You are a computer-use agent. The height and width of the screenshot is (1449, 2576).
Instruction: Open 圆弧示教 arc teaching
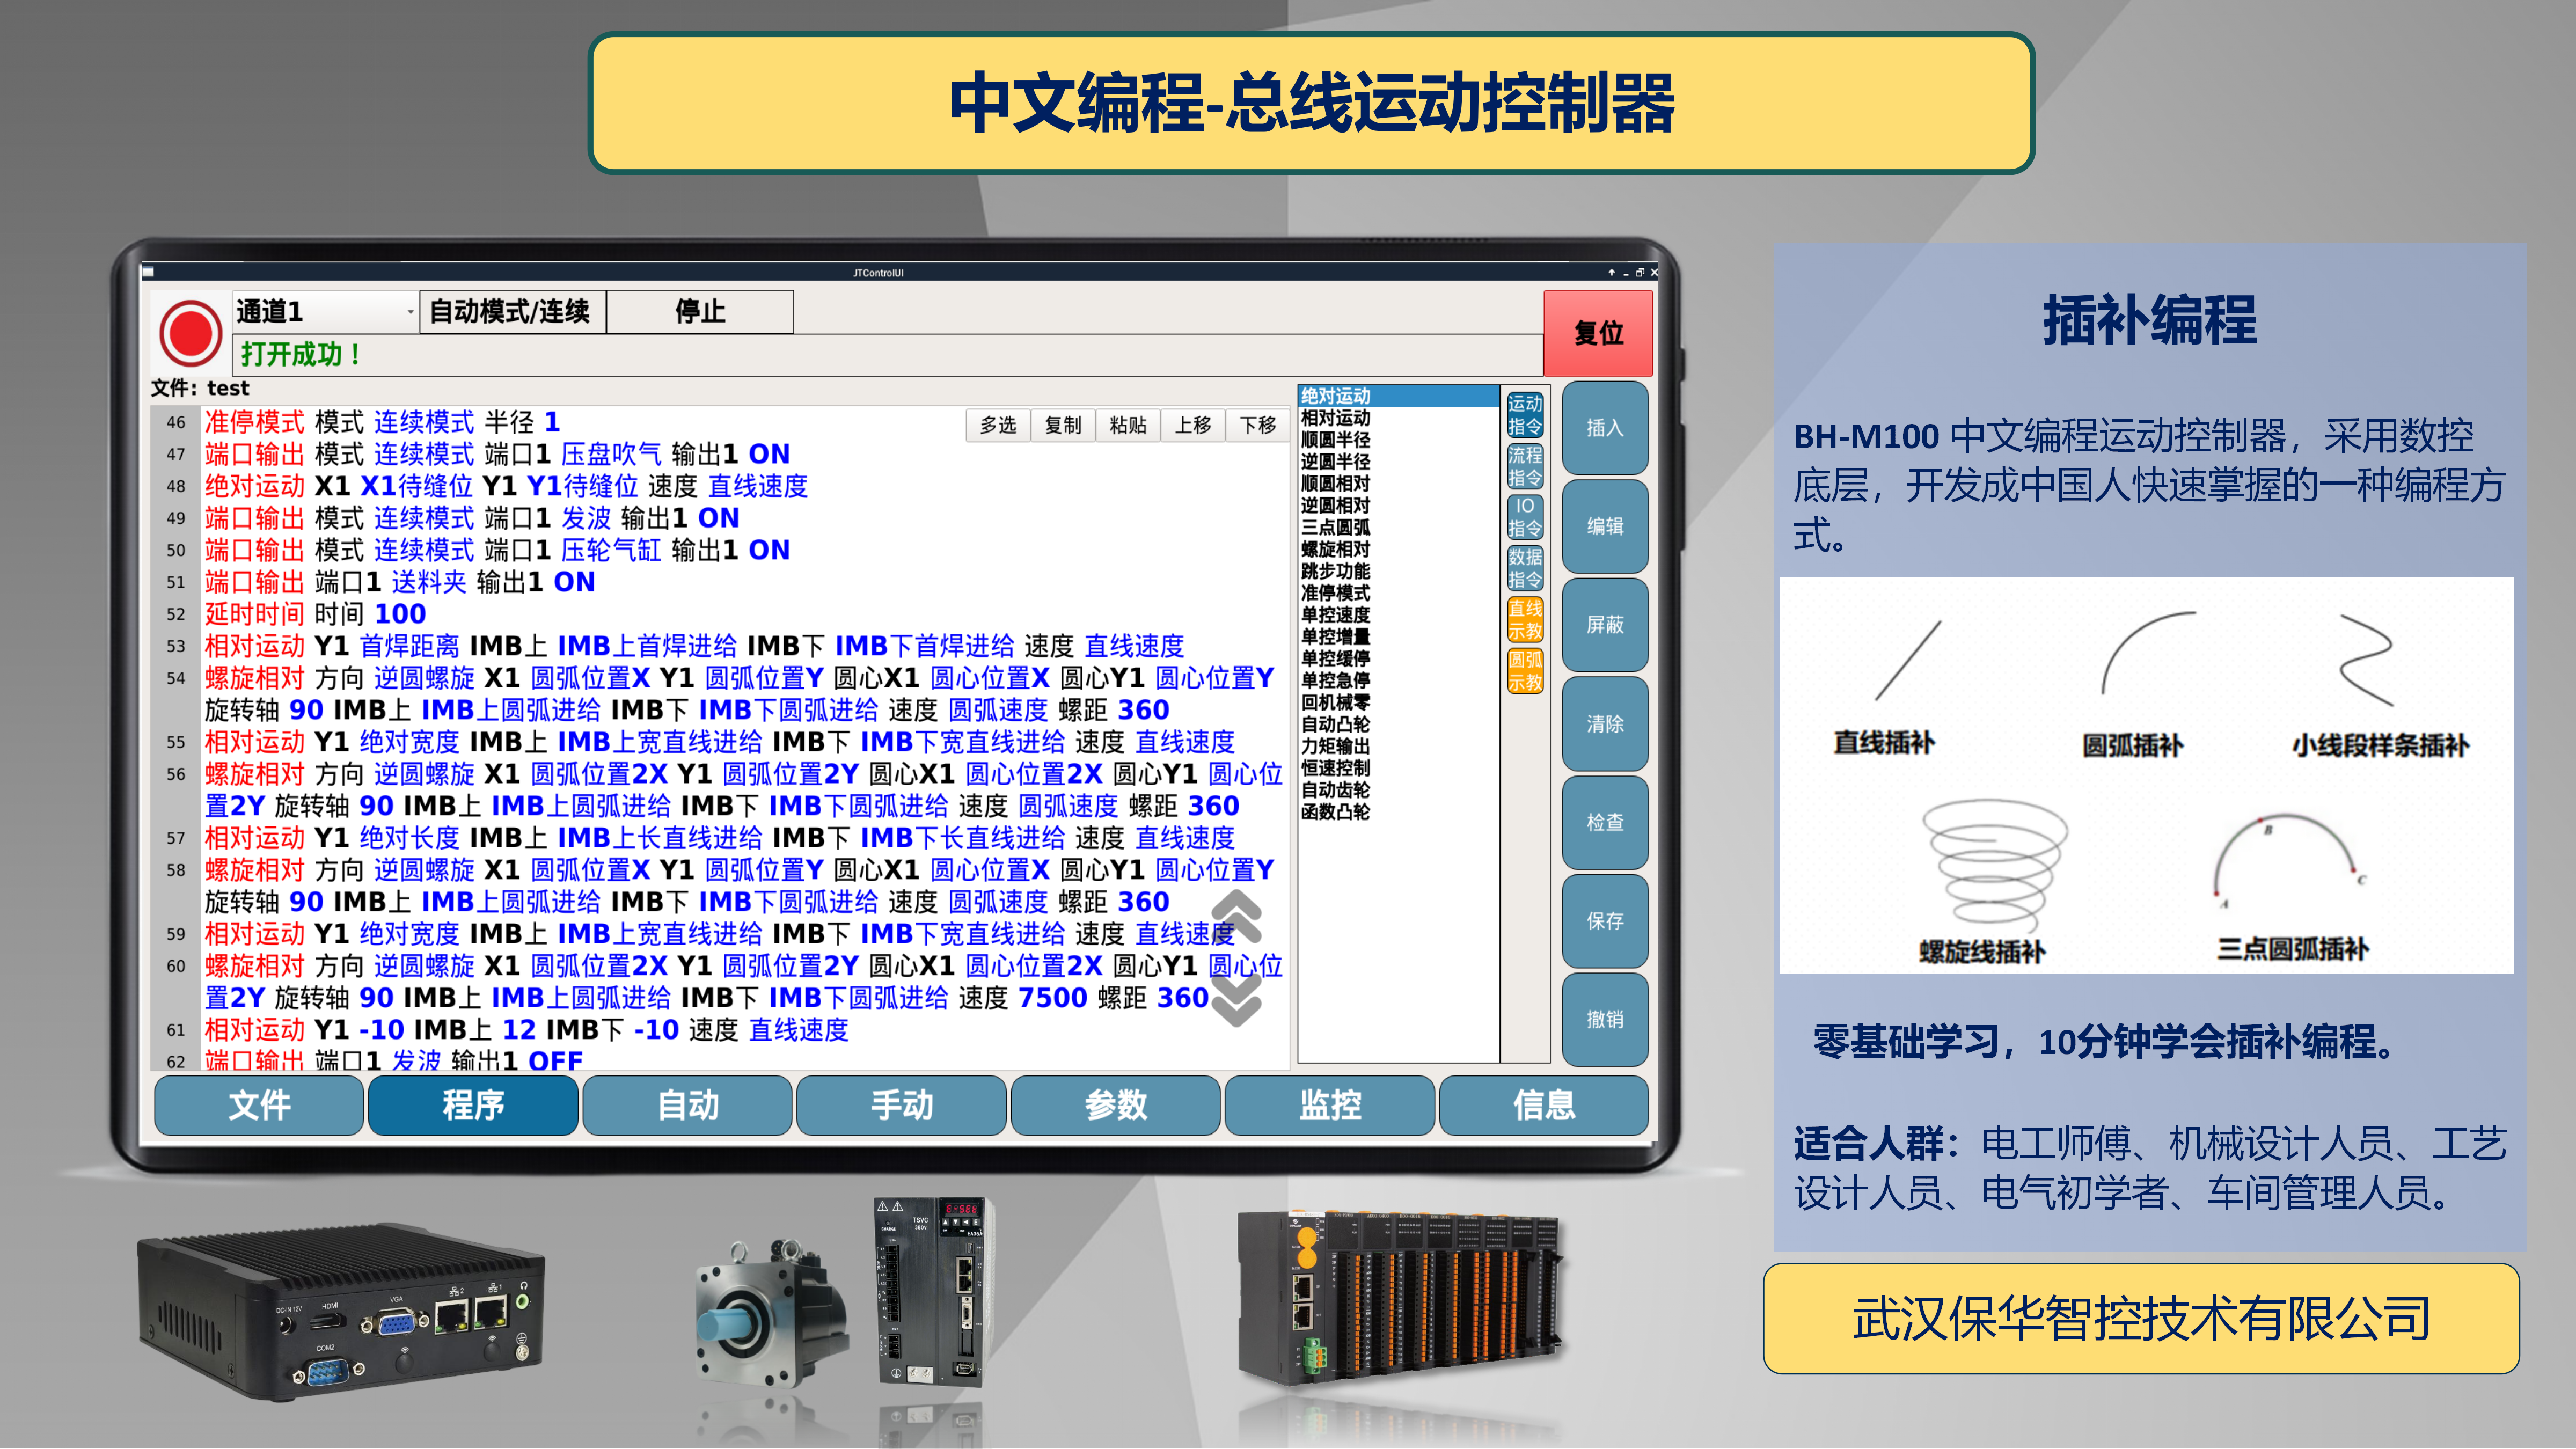coord(1525,671)
